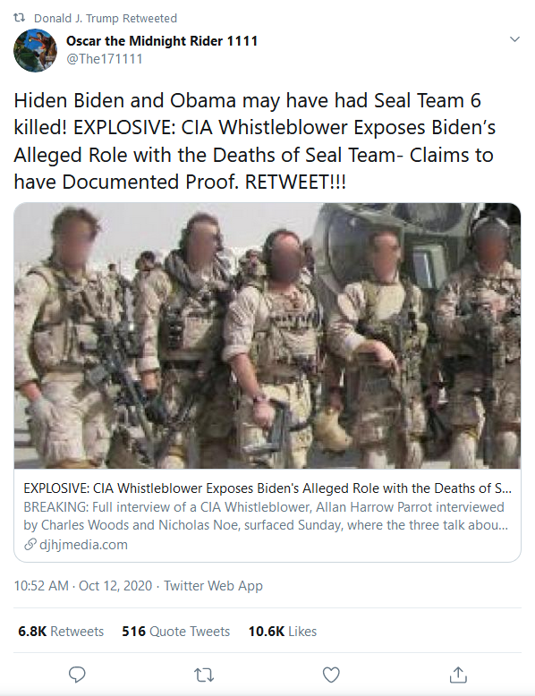Viewport: 535px width, 696px height.
Task: Click the Twitter Web App source label
Action: coord(214,586)
